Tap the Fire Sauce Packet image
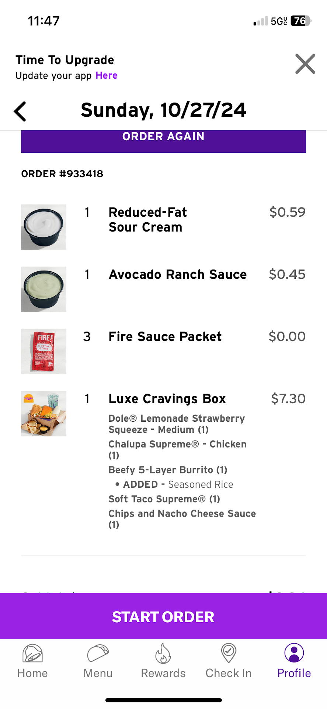This screenshot has width=327, height=709. pos(44,351)
